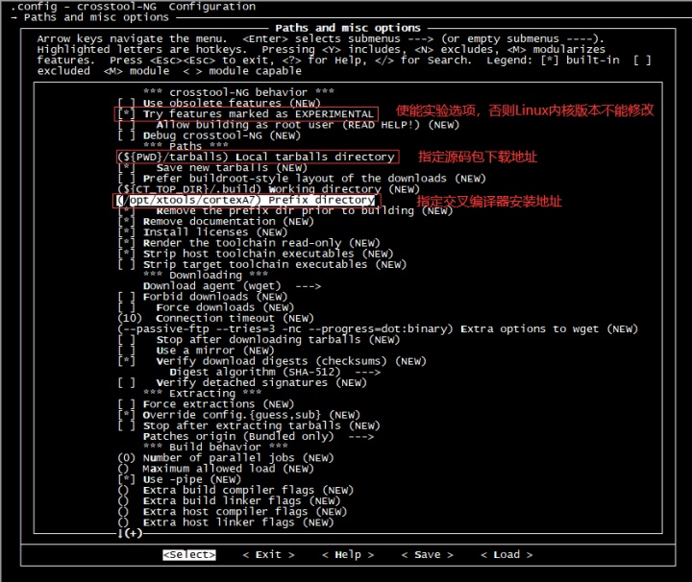The width and height of the screenshot is (692, 582).
Task: Enable Force extractions option
Action: point(206,404)
